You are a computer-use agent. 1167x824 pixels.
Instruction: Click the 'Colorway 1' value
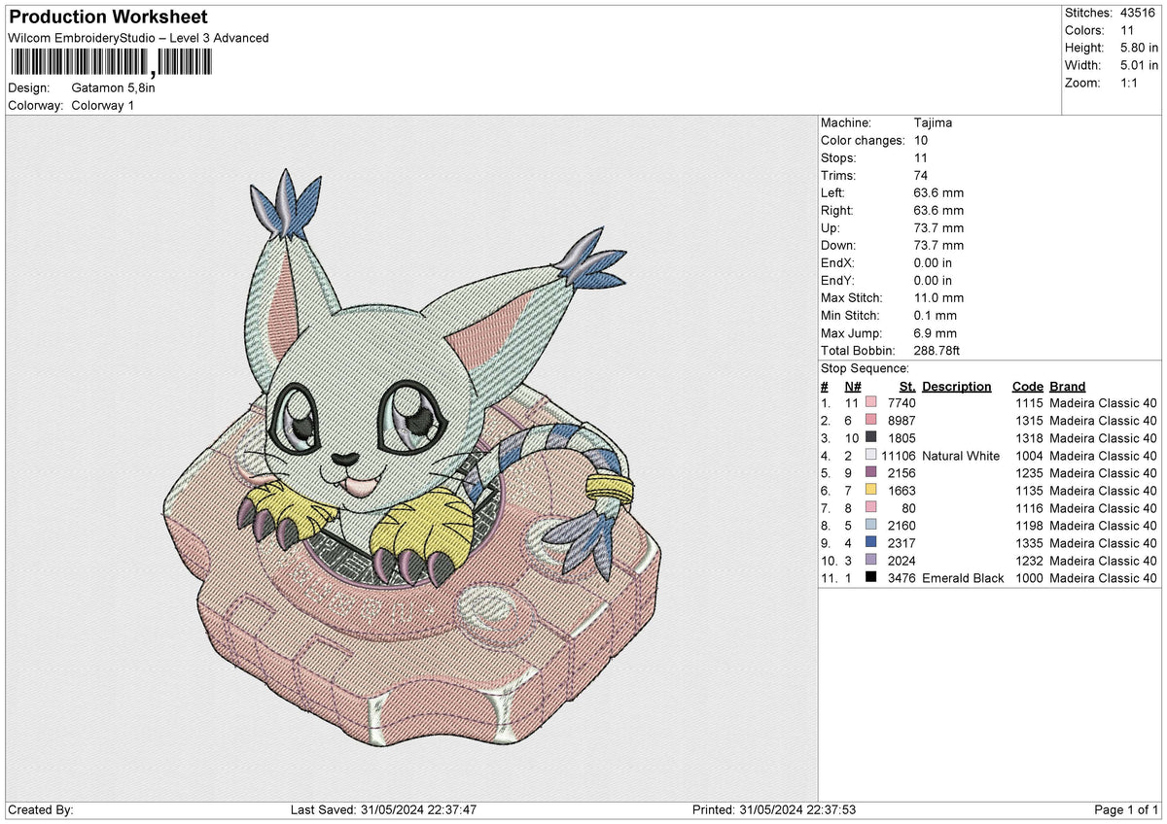point(103,105)
